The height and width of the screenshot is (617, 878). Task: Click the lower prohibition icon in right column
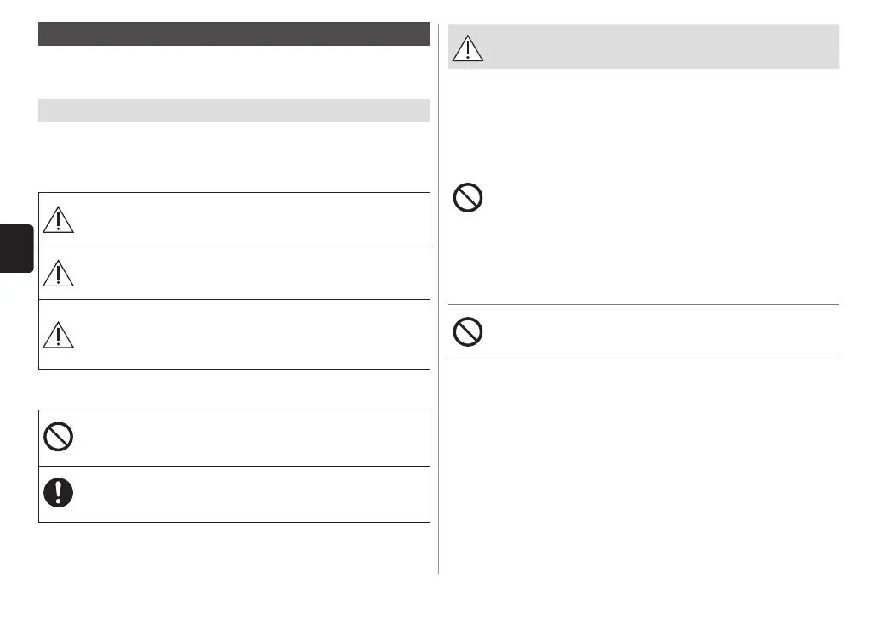[x=468, y=331]
